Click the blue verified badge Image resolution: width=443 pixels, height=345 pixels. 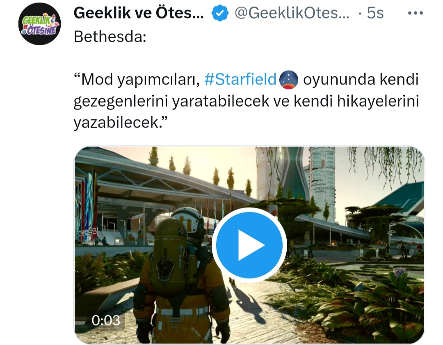pyautogui.click(x=220, y=13)
